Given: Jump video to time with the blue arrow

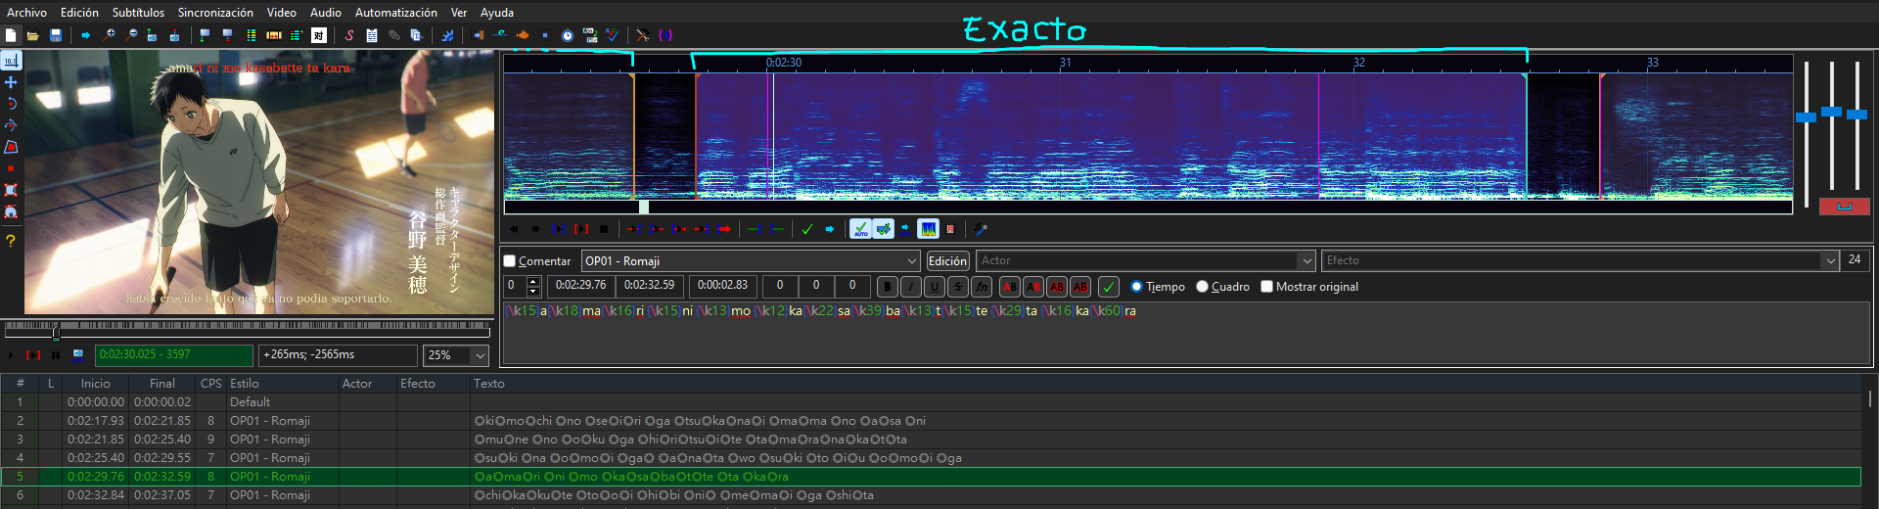Looking at the screenshot, I should [85, 35].
